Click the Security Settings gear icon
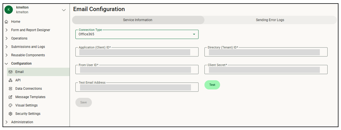Viewport: 341px width, 130px height. [10, 114]
